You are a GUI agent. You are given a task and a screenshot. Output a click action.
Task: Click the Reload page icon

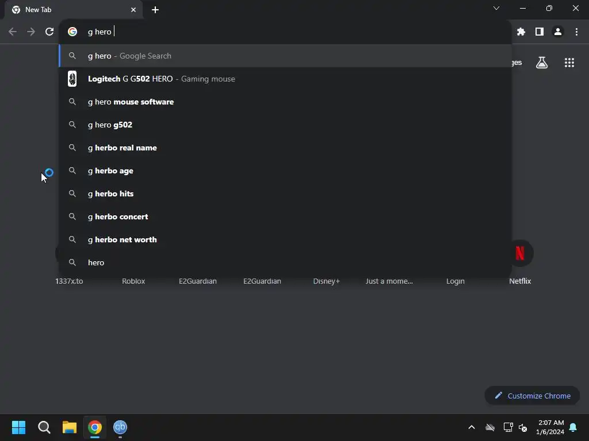tap(49, 32)
